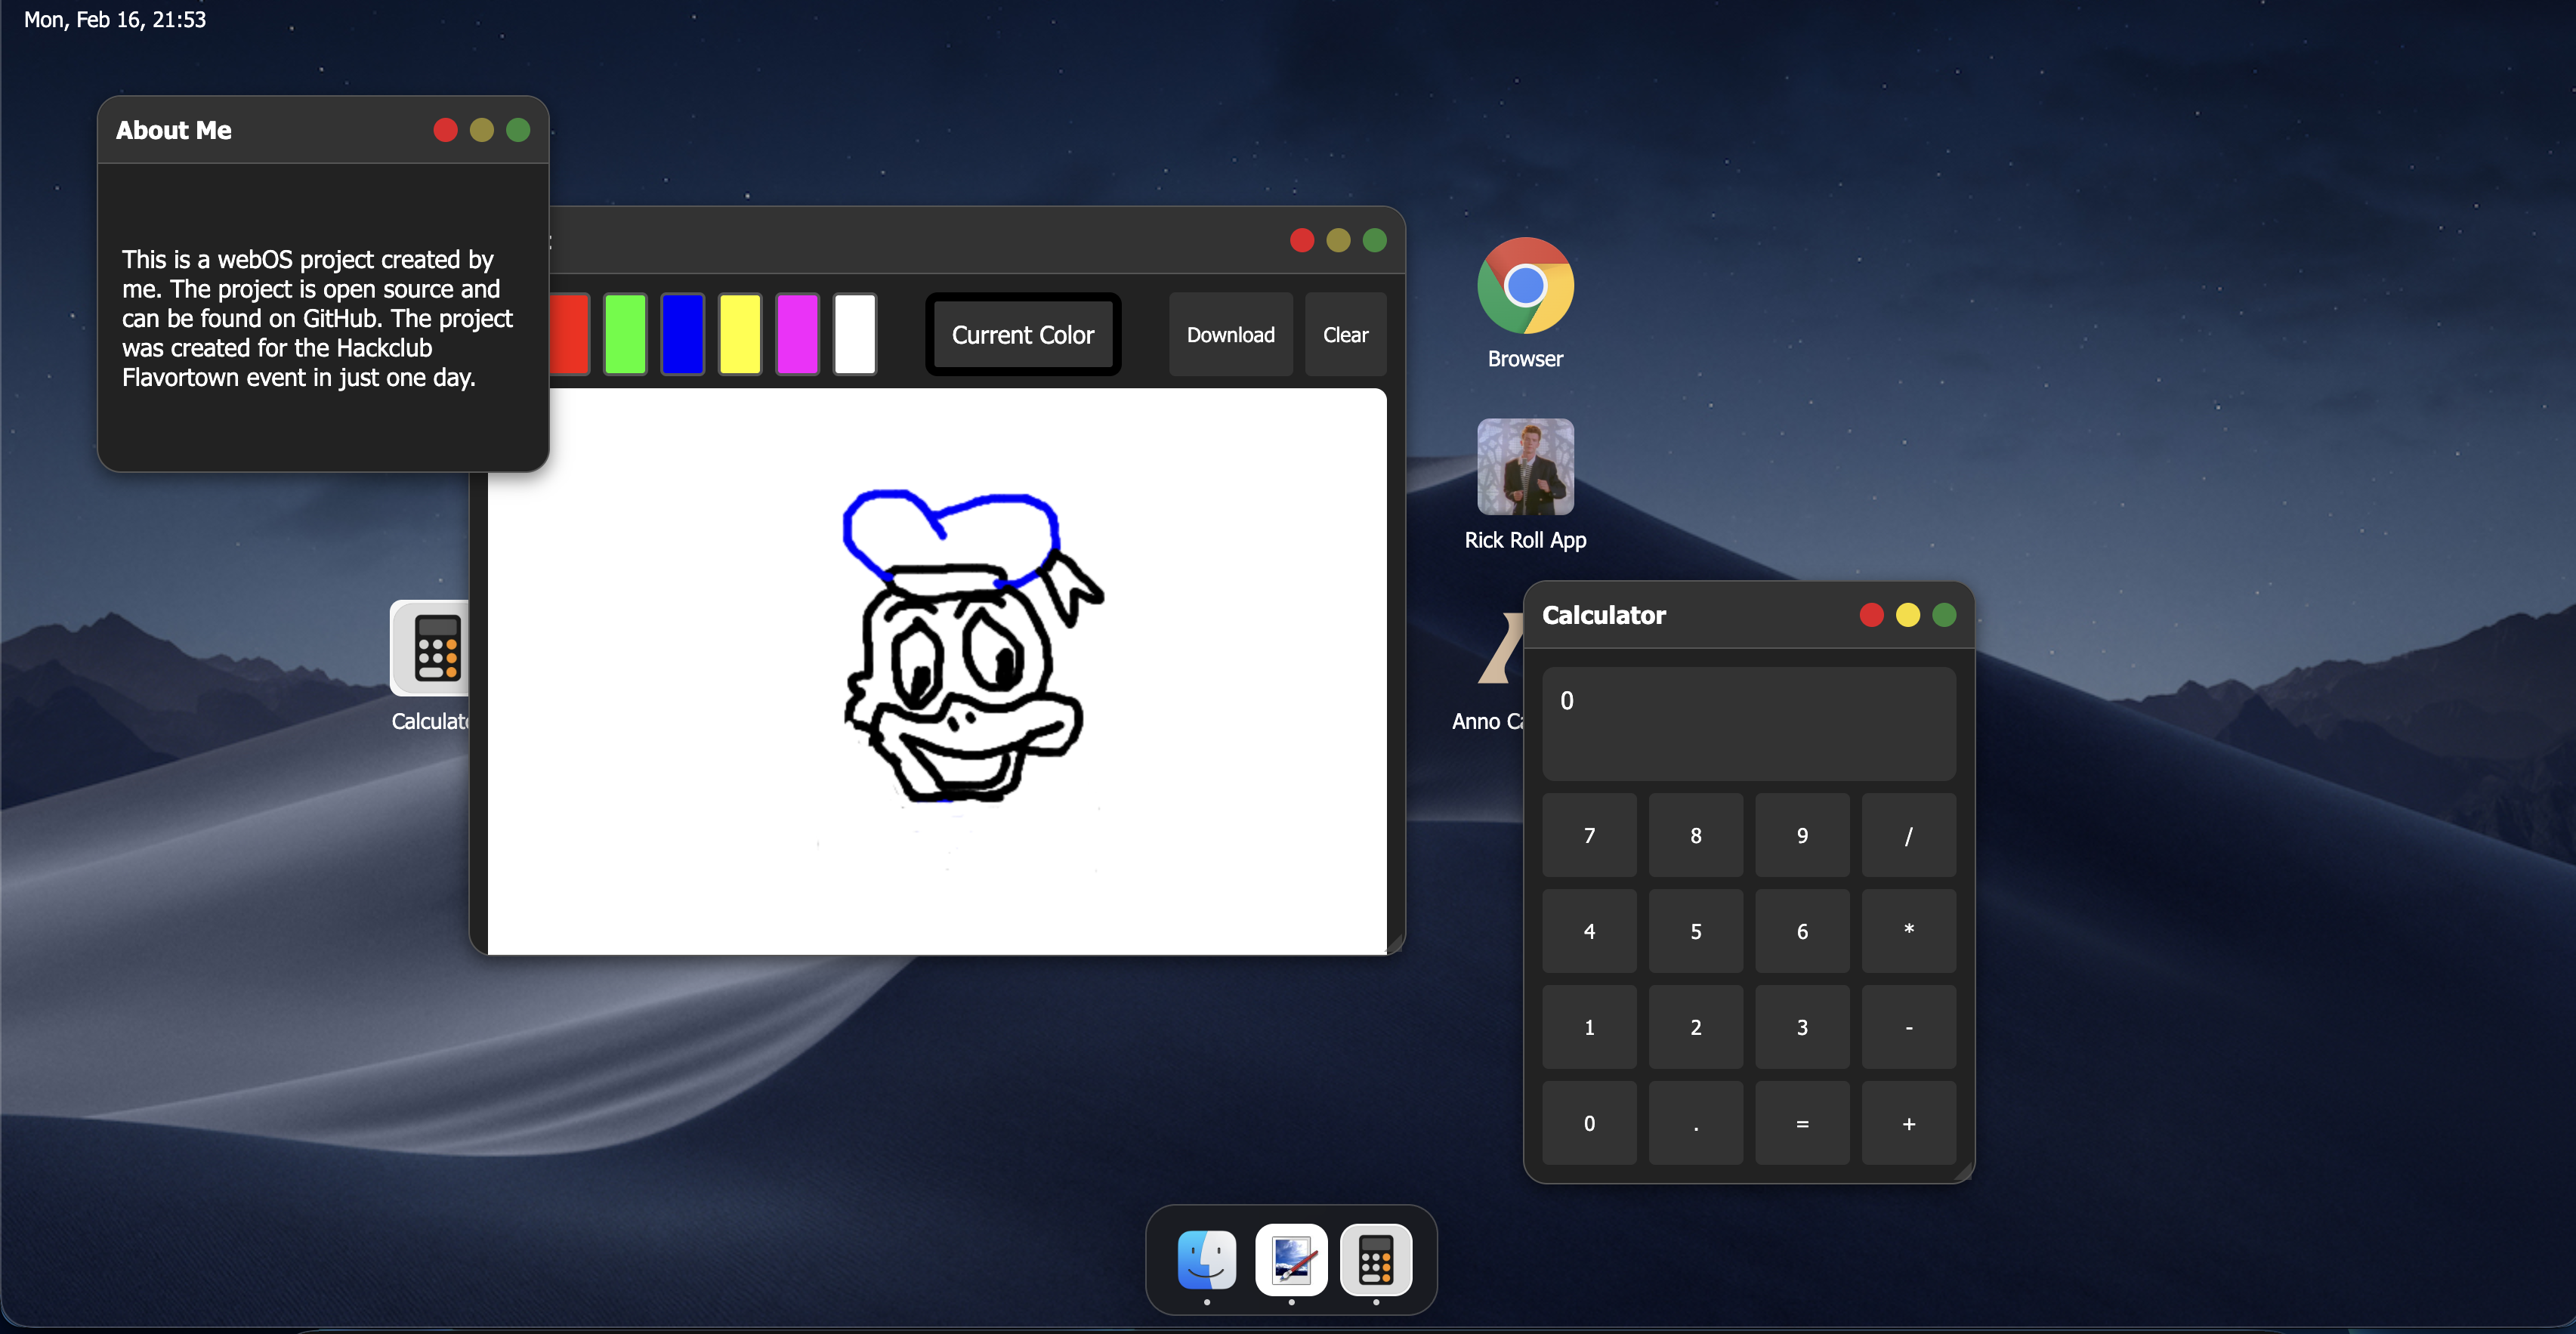This screenshot has height=1334, width=2576.
Task: Pick the green color swatch
Action: 625,334
